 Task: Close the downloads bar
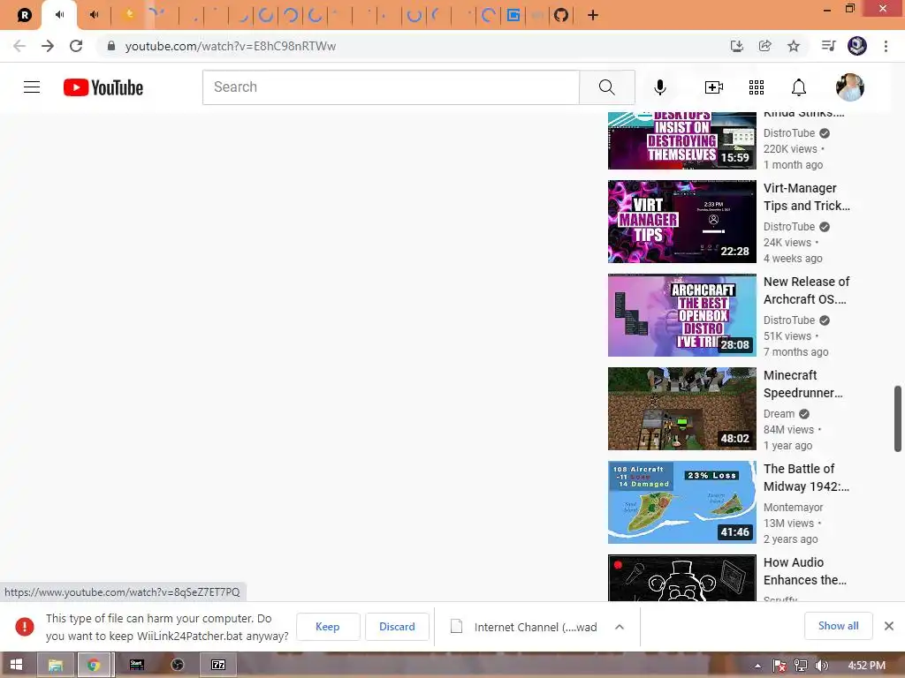889,626
